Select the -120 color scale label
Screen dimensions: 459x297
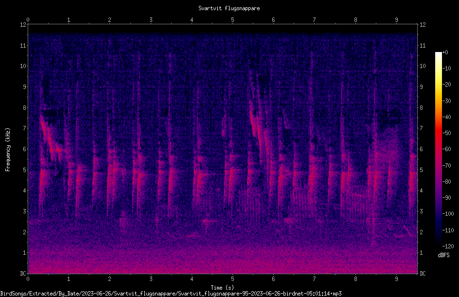[x=448, y=246]
